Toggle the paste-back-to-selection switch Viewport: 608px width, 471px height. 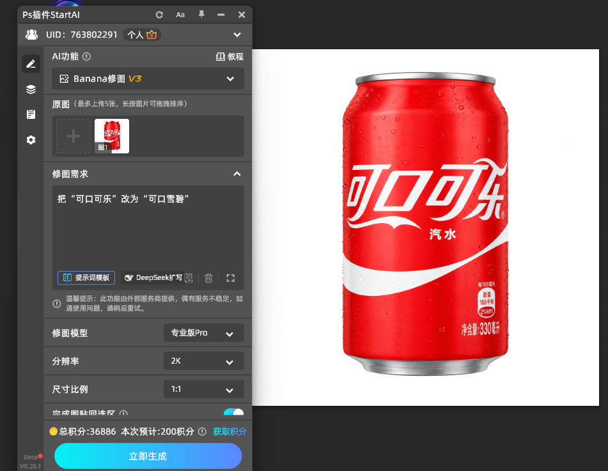click(x=234, y=412)
